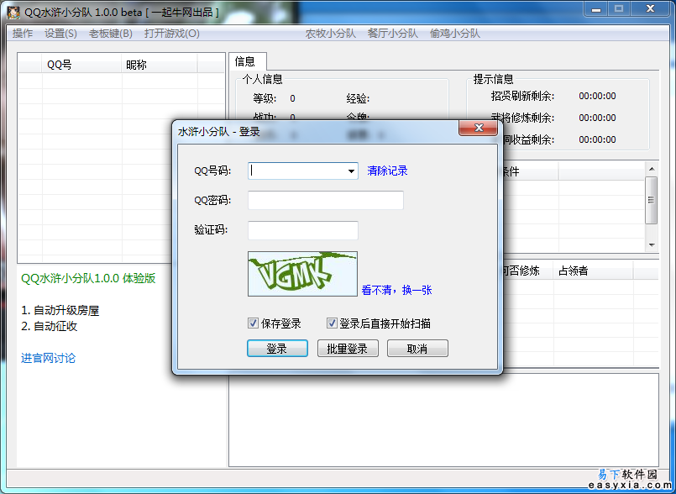Click the 2. 自动征收 text

(x=50, y=326)
